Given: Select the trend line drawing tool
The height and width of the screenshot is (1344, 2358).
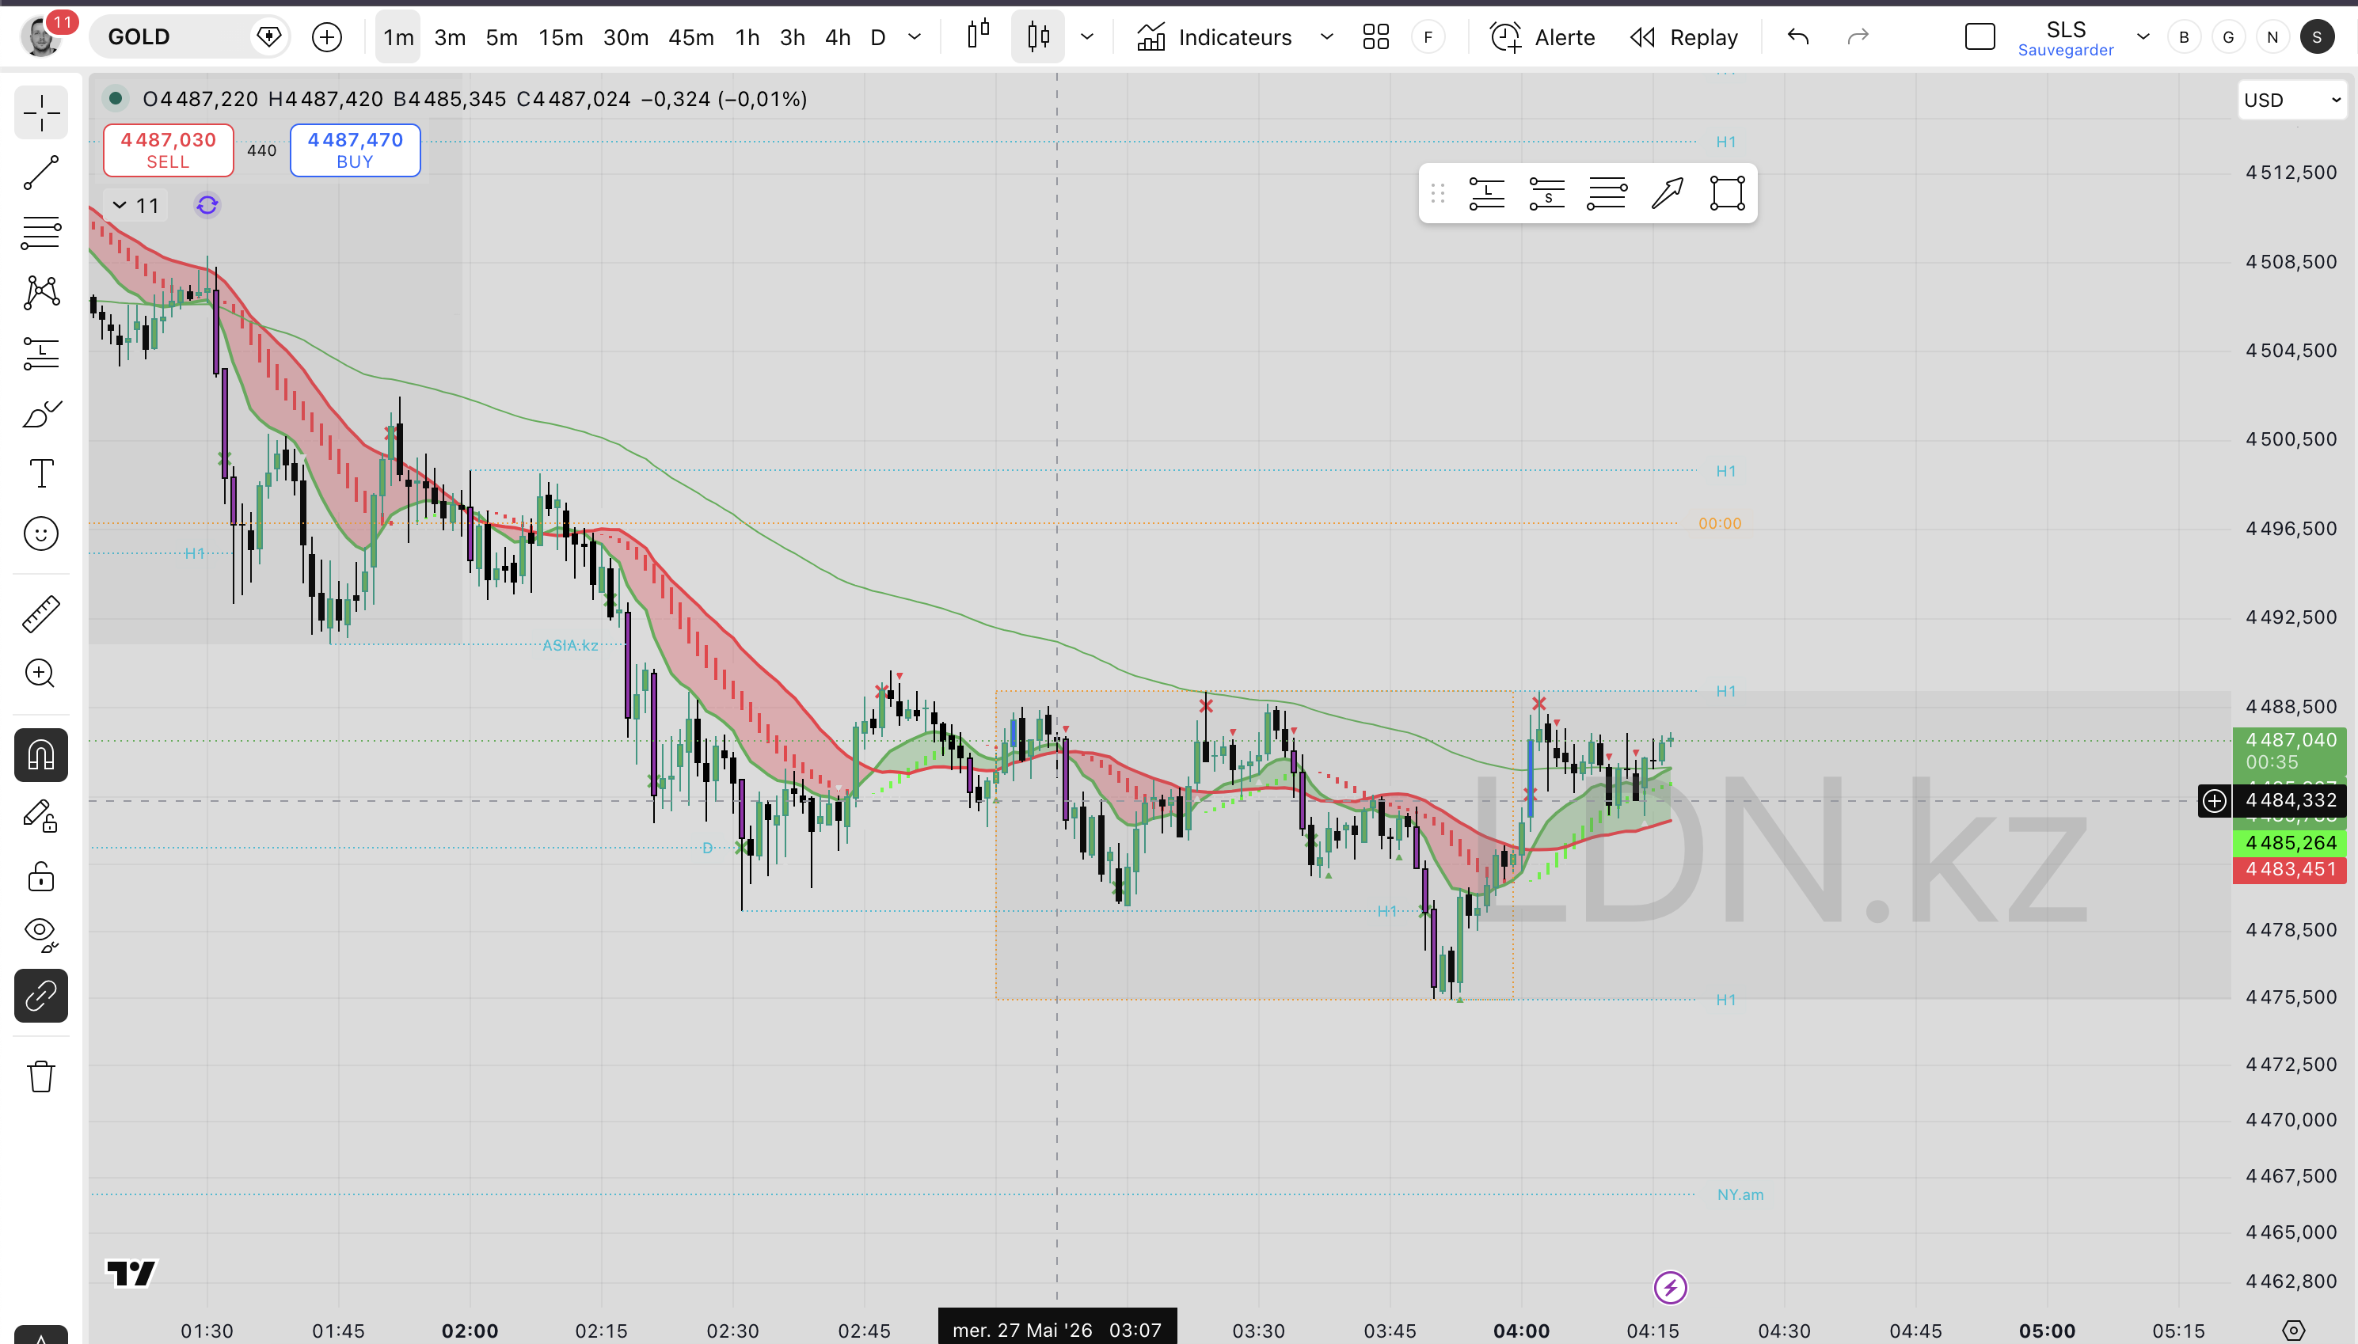Looking at the screenshot, I should tap(40, 173).
